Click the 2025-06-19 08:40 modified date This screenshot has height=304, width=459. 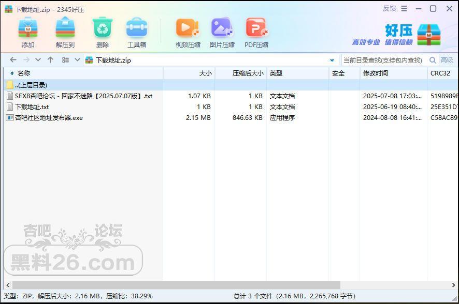[x=392, y=107]
